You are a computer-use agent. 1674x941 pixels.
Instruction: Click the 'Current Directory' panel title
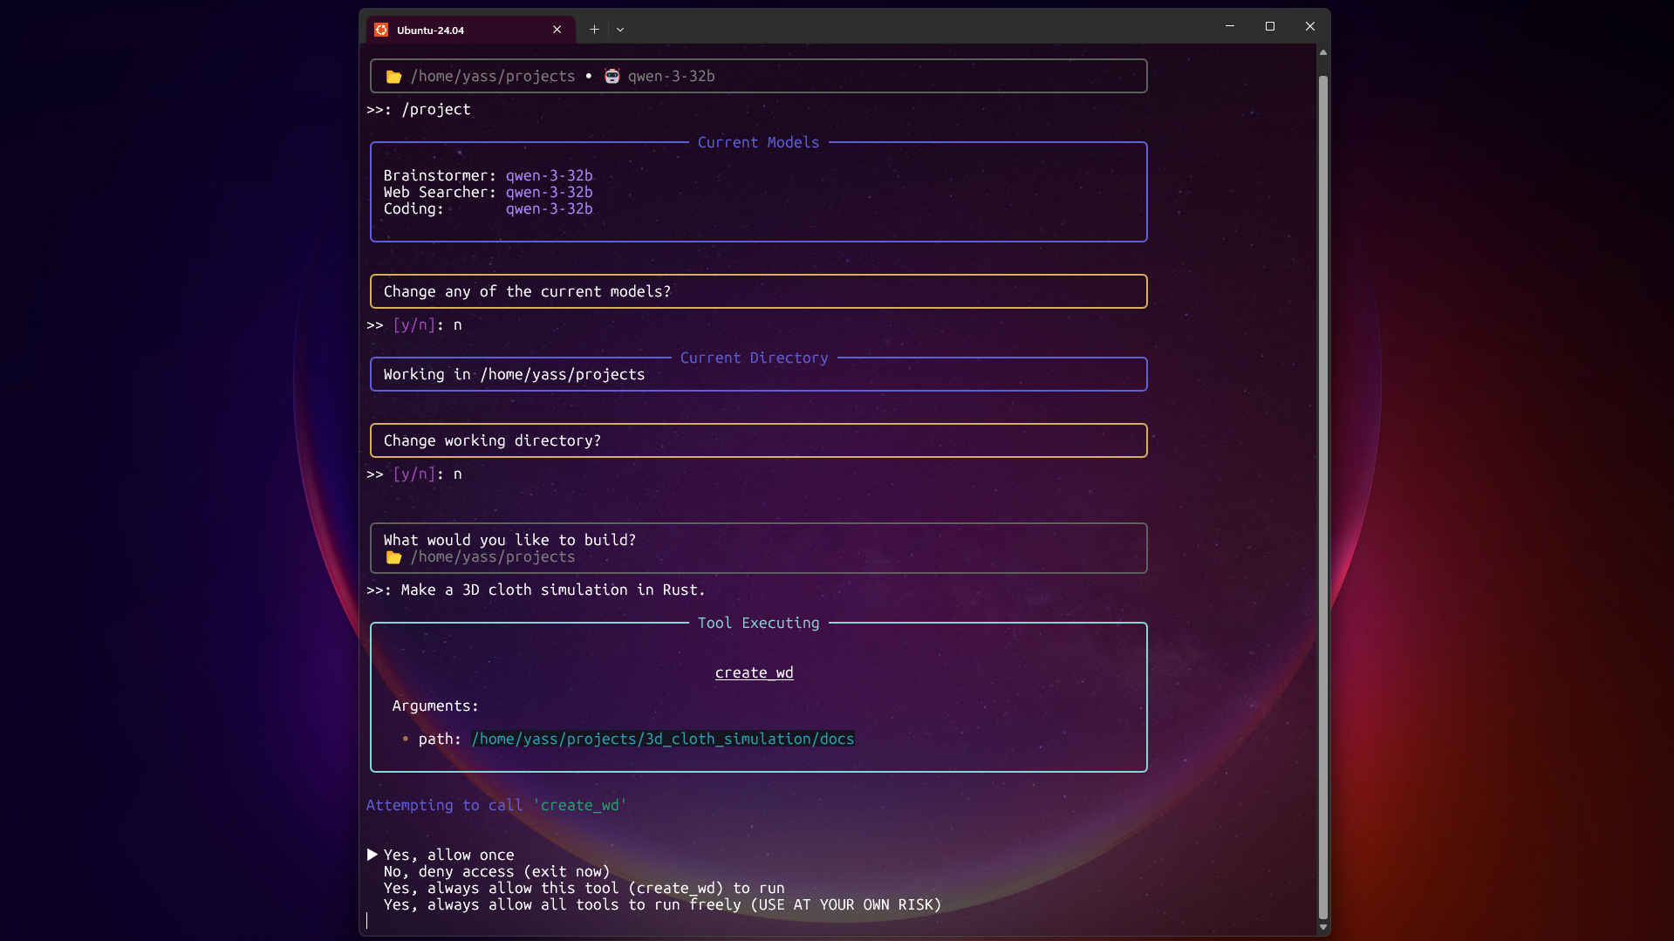tap(754, 358)
